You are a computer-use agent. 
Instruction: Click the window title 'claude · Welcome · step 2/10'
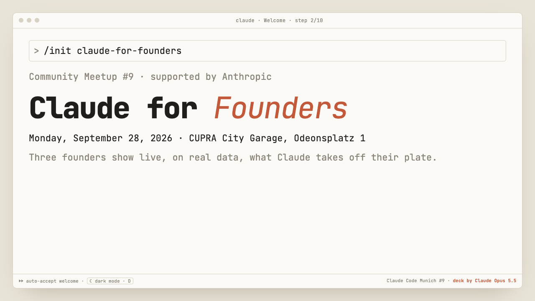279,20
